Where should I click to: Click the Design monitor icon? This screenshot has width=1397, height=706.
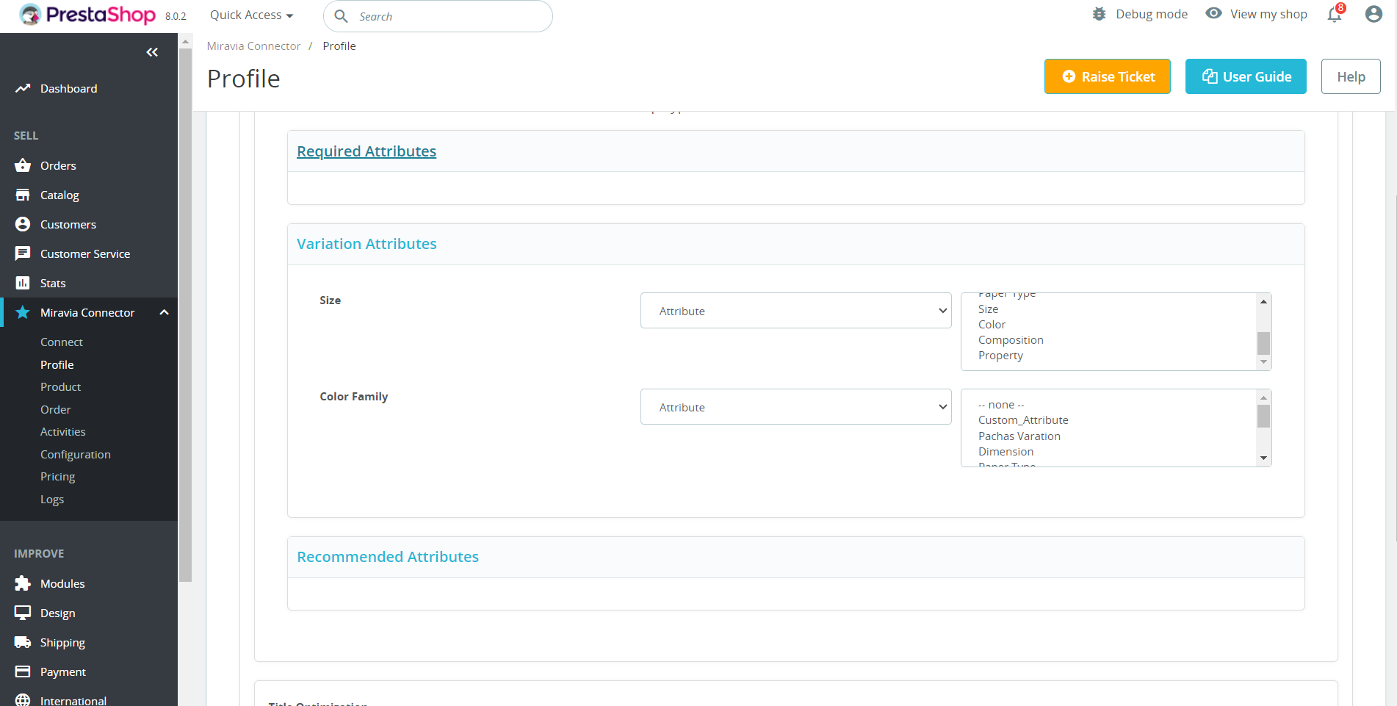pyautogui.click(x=23, y=613)
